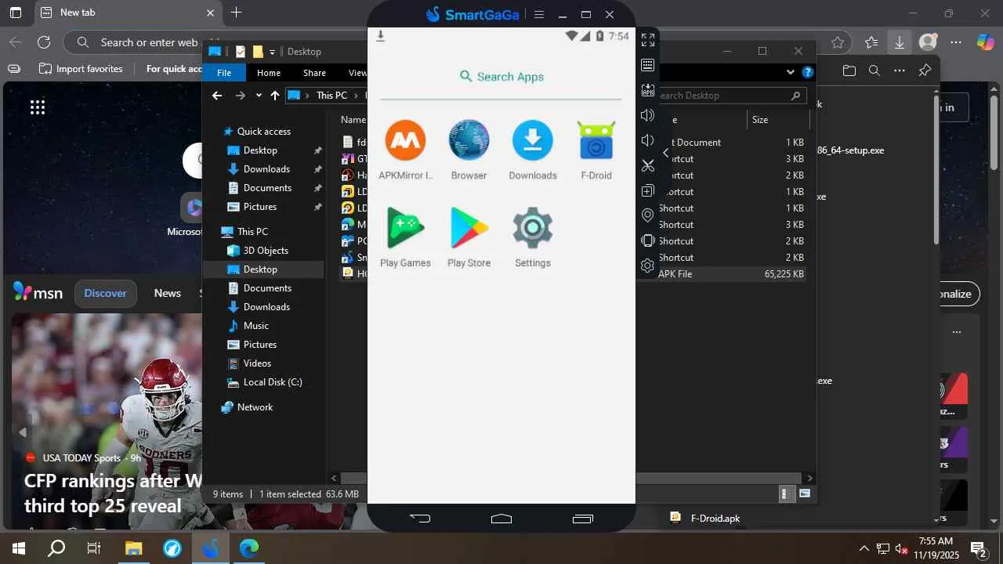Go up one folder in File Explorer
Viewport: 1003px width, 564px height.
pos(274,96)
